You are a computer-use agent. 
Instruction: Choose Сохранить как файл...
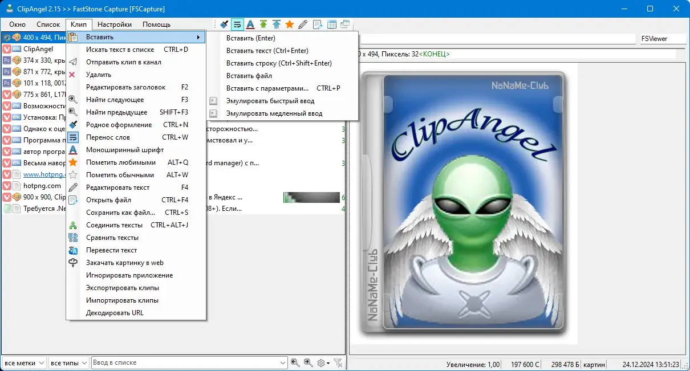click(136, 213)
